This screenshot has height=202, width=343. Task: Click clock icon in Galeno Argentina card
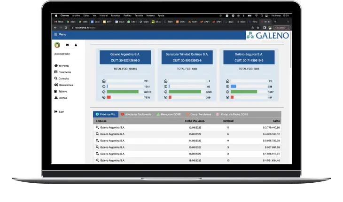click(x=104, y=86)
